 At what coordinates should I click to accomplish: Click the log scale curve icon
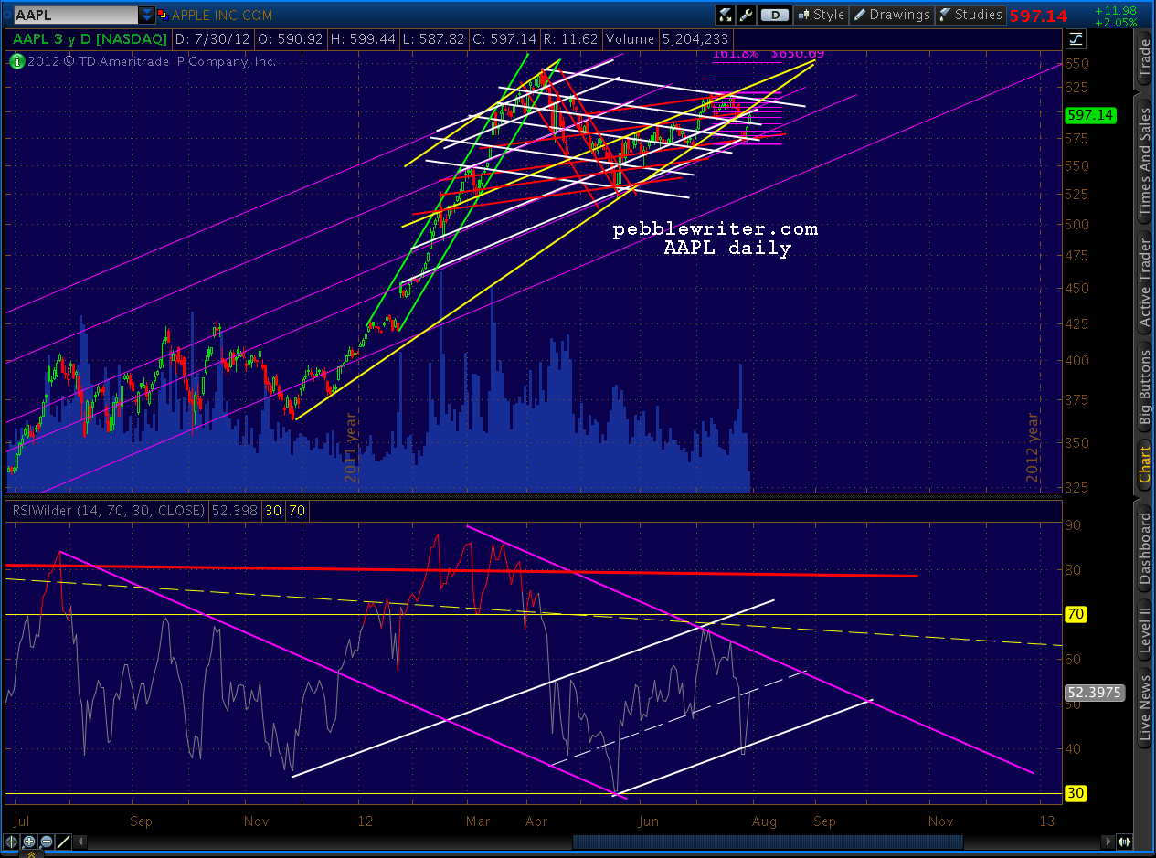[x=1076, y=39]
